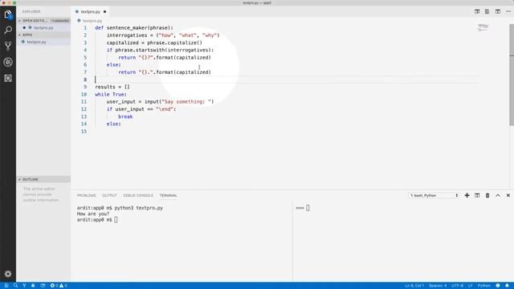Split the editor to the right
514x289 pixels.
[x=498, y=11]
